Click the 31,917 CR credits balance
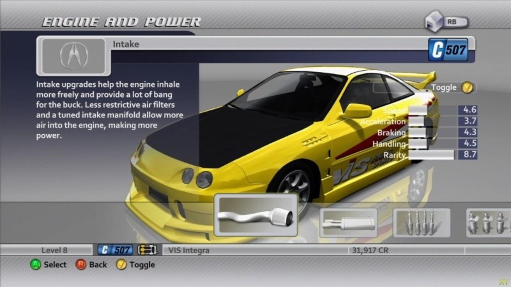The image size is (511, 287). tap(370, 250)
